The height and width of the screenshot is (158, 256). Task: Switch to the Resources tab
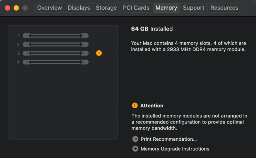(224, 8)
